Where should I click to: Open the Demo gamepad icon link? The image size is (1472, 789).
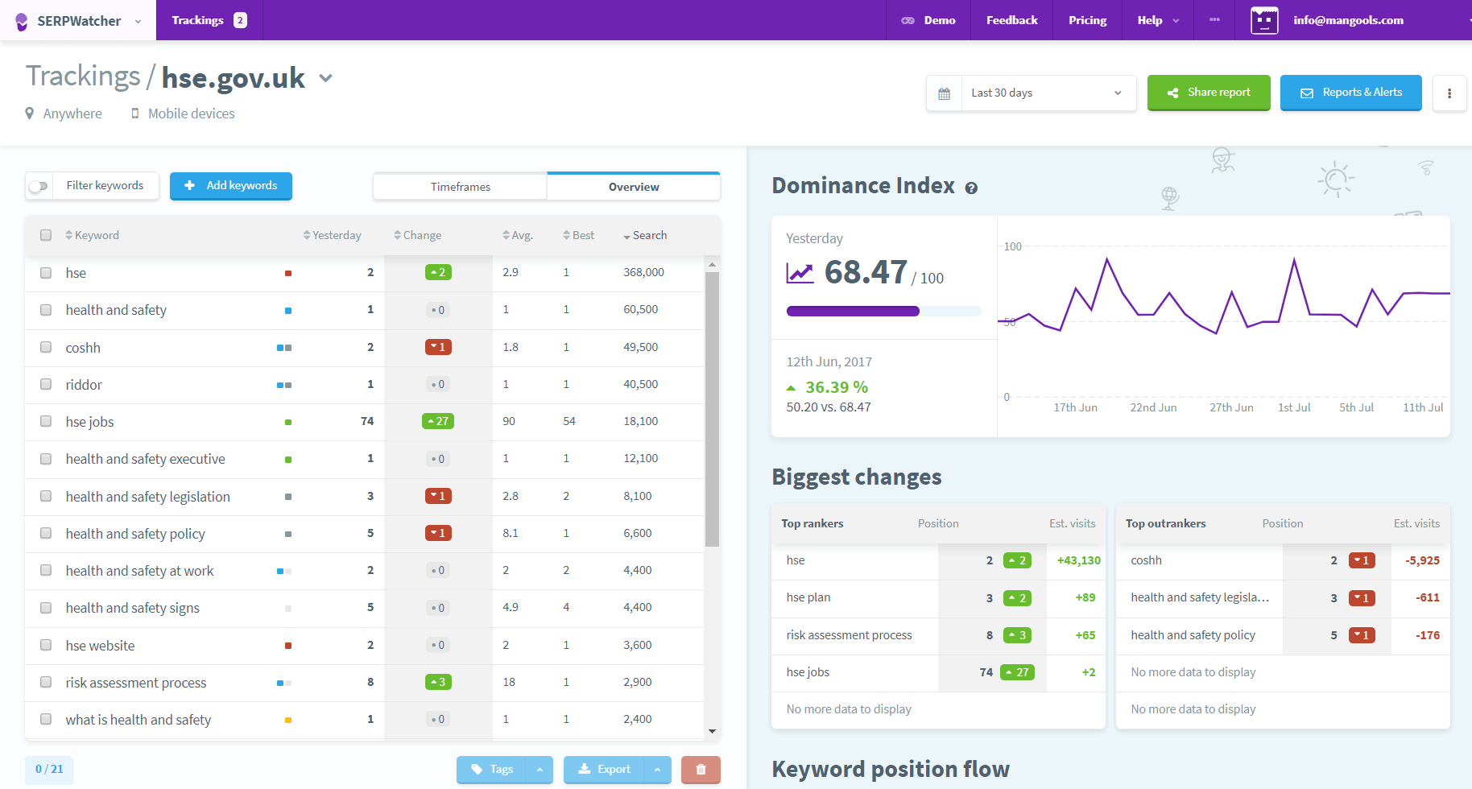point(908,20)
